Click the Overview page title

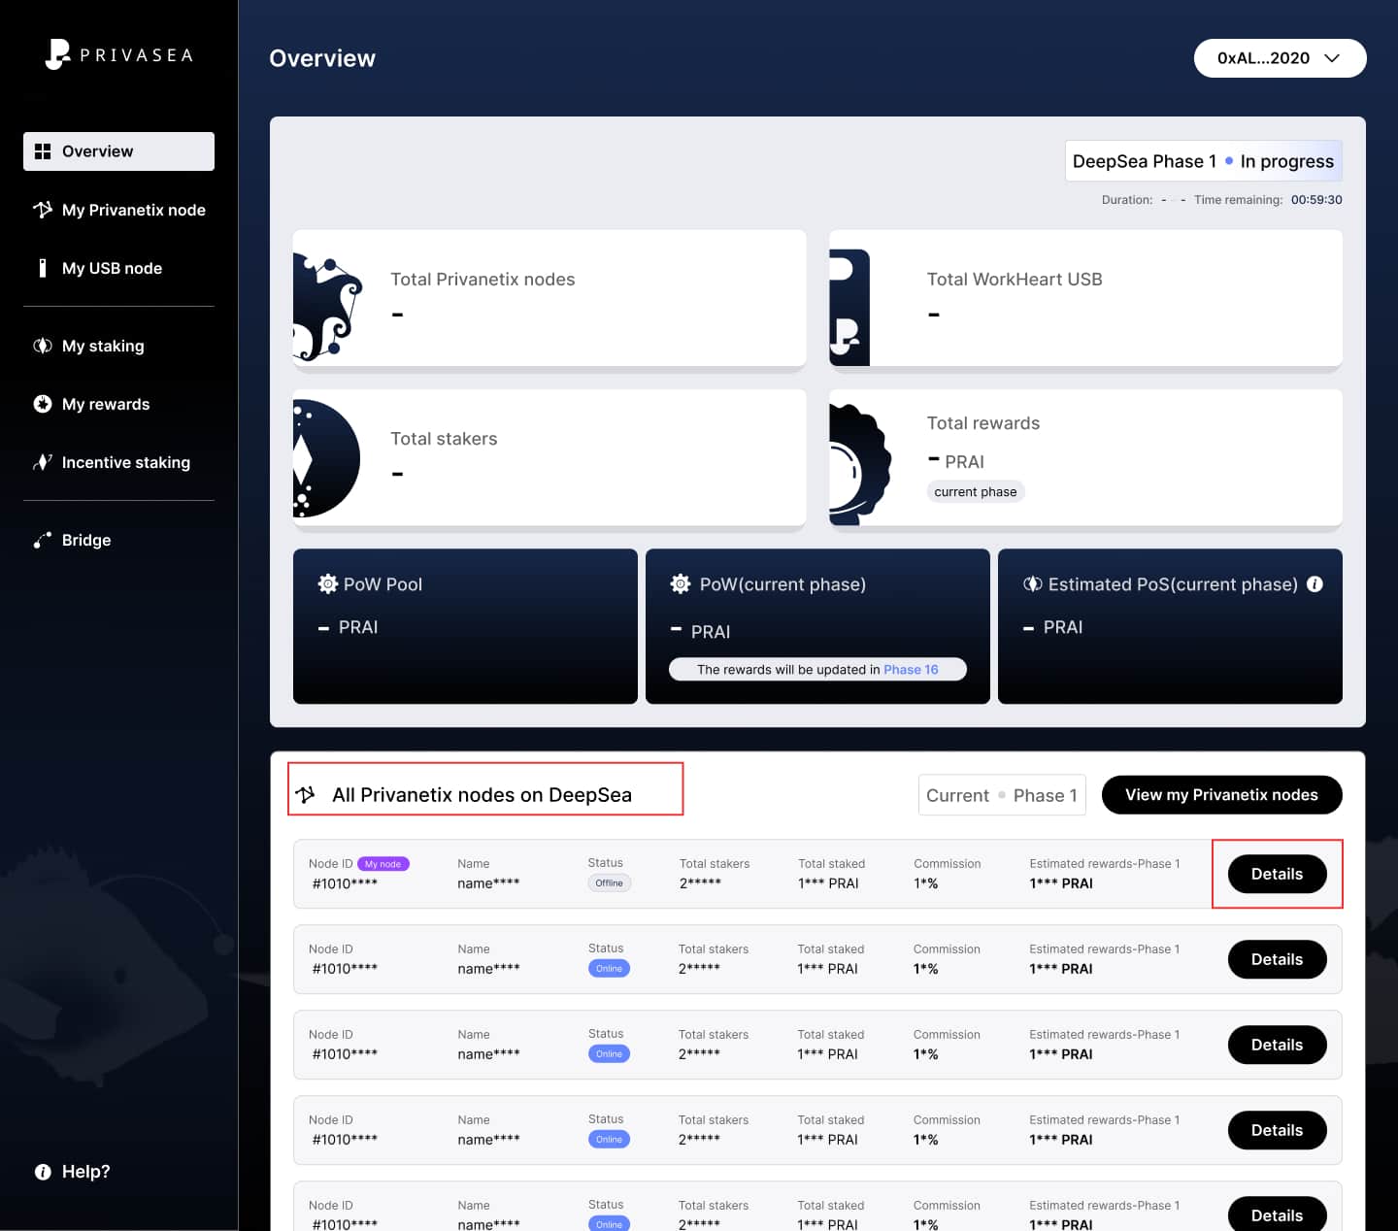point(322,58)
